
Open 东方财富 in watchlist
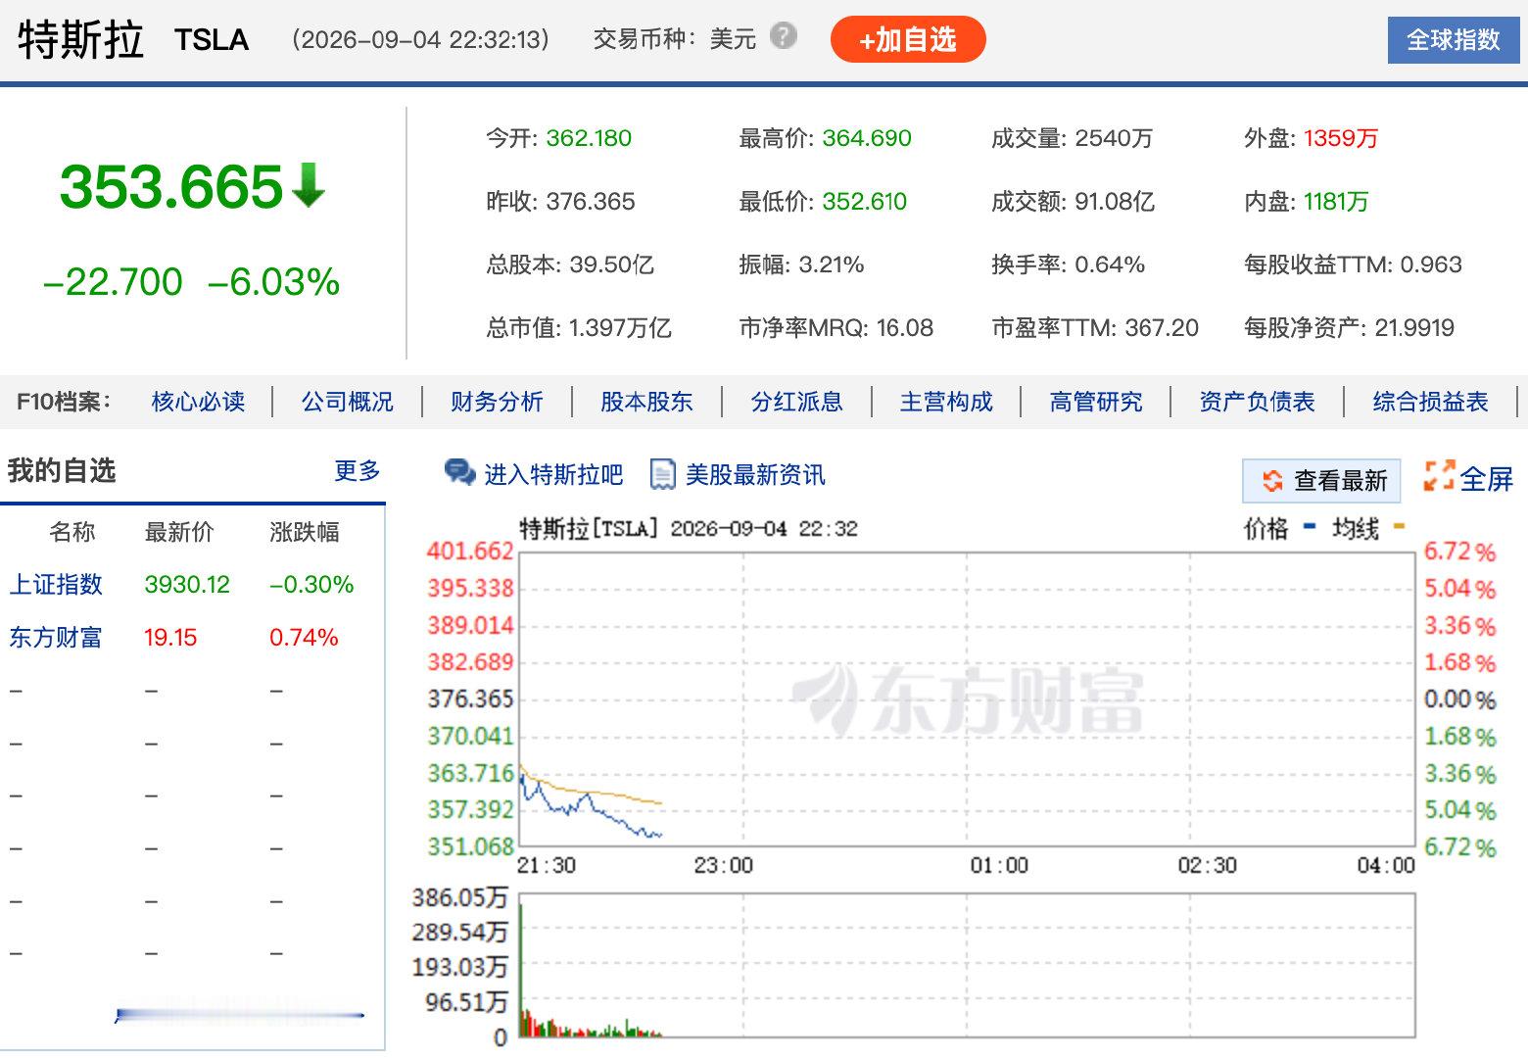56,638
